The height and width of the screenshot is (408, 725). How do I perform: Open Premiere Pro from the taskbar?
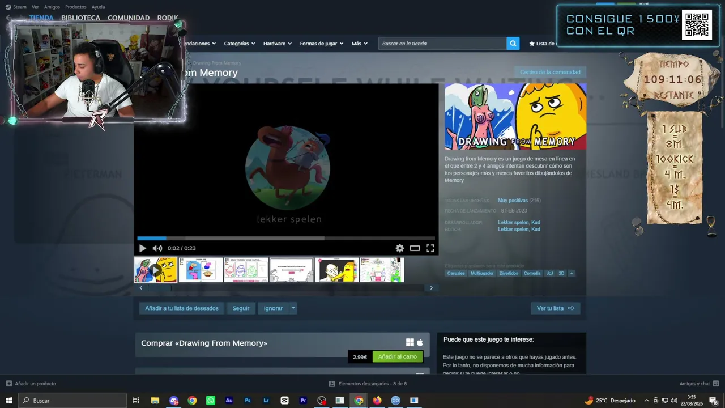click(303, 401)
